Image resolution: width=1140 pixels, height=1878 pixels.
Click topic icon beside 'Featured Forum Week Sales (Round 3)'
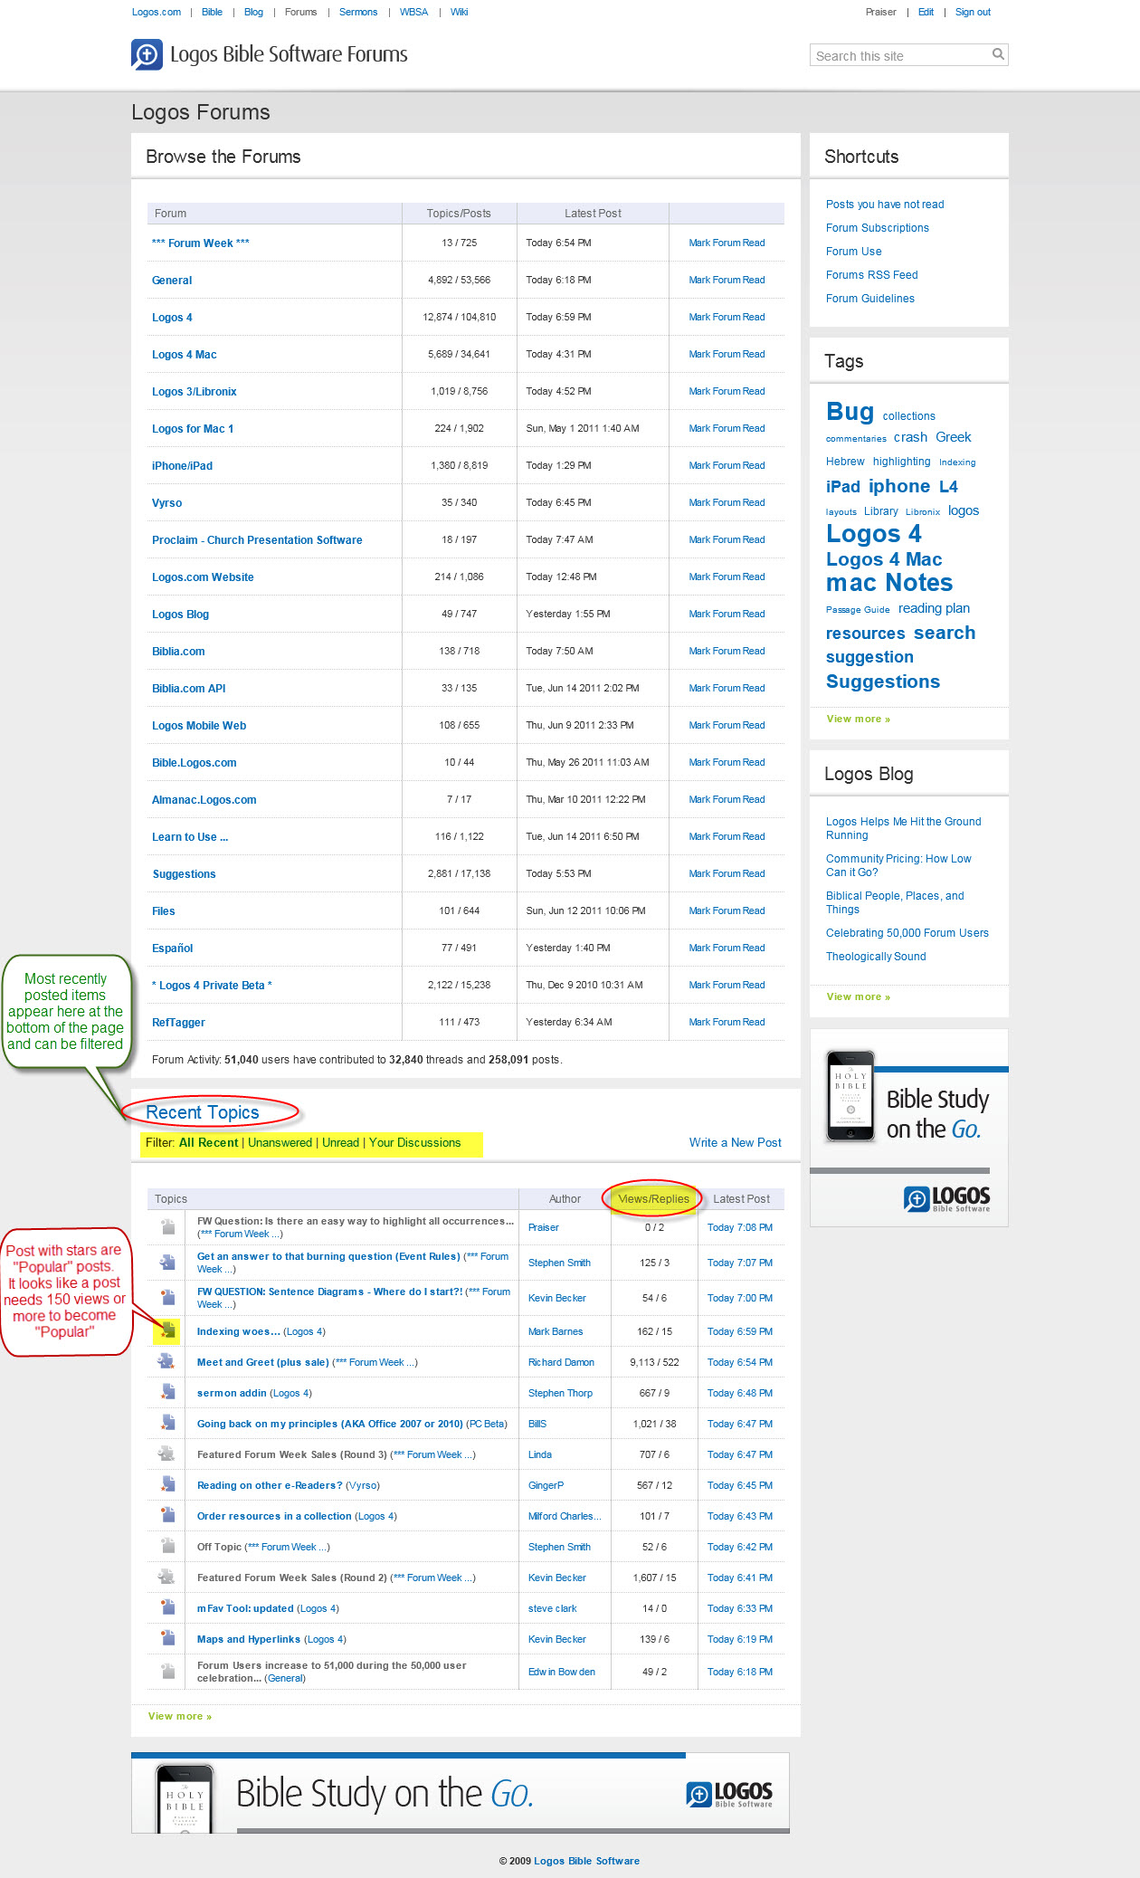[x=167, y=1454]
